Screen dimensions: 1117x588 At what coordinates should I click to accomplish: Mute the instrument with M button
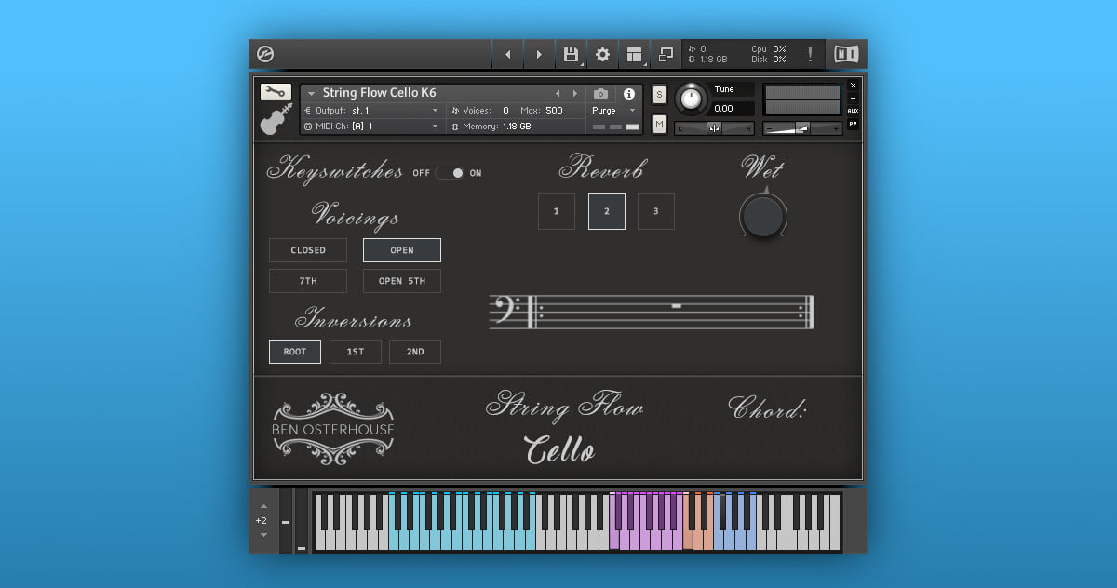pos(659,124)
